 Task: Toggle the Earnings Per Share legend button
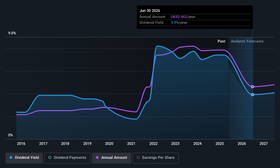[156, 158]
